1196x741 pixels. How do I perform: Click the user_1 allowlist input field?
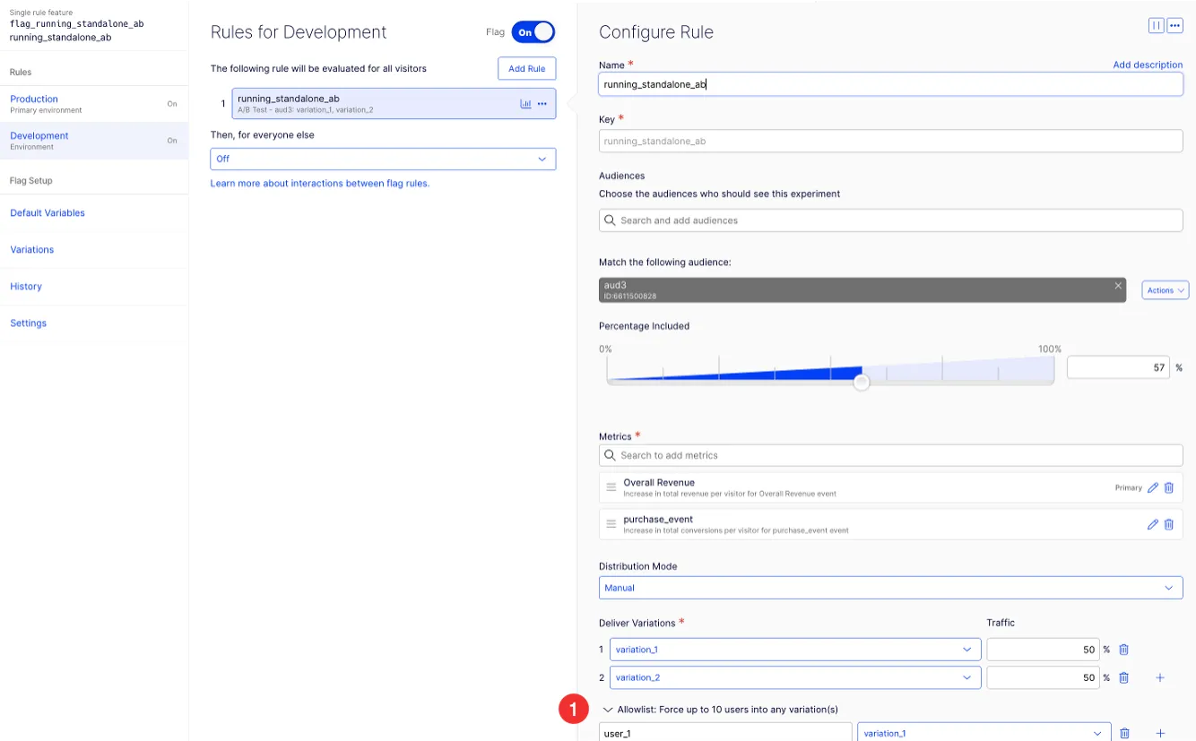[x=725, y=732]
